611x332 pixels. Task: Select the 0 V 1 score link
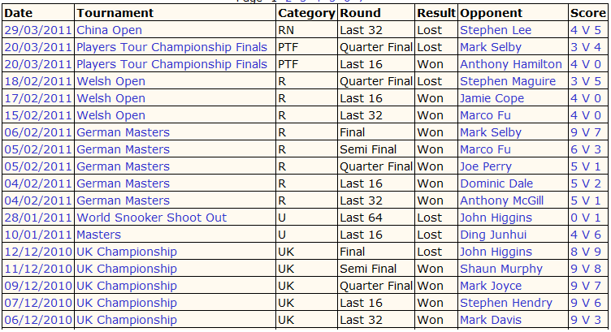pos(586,218)
